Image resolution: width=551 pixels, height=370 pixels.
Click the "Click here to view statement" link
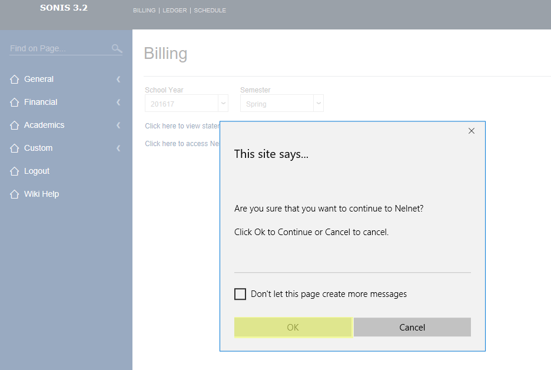point(182,126)
